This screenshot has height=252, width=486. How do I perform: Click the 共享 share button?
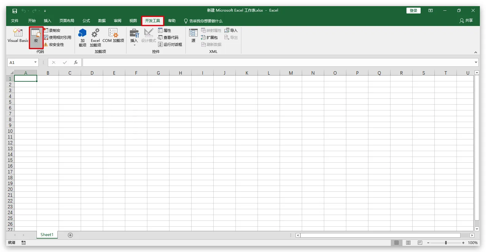[466, 20]
